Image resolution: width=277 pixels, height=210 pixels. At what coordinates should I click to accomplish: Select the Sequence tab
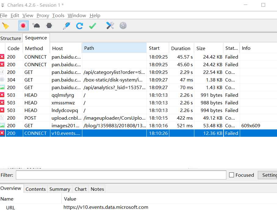point(36,38)
